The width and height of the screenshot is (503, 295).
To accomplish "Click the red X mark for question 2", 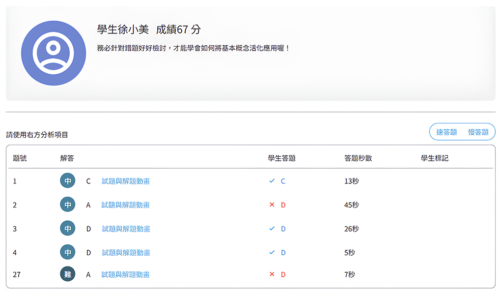I will [272, 205].
